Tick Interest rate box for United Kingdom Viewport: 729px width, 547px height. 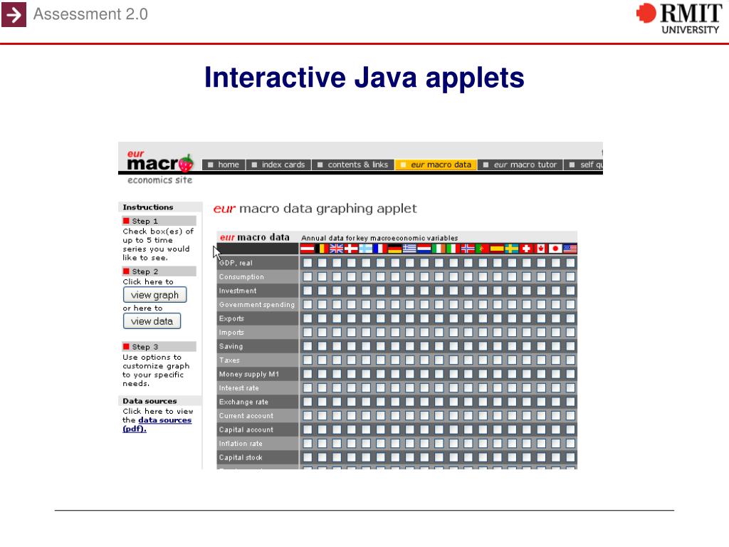[337, 388]
